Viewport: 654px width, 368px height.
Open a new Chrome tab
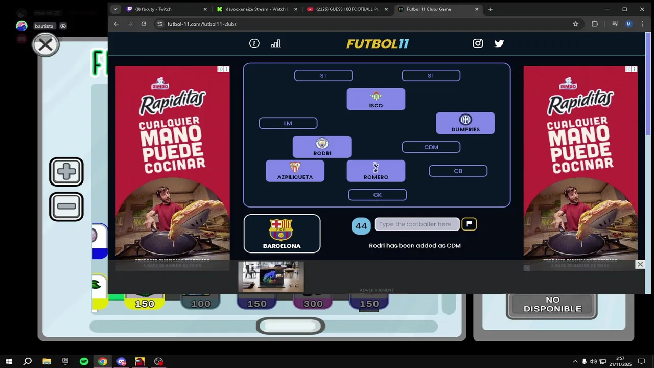(x=490, y=9)
